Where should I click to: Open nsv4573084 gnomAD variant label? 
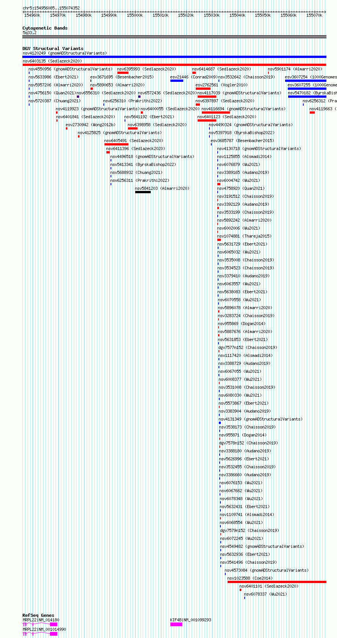click(x=267, y=570)
